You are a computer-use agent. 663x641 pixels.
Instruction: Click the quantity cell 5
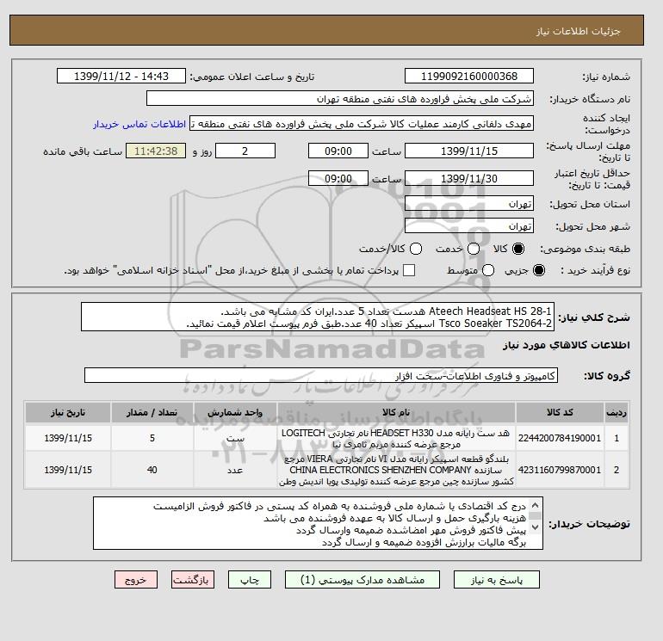(x=152, y=438)
